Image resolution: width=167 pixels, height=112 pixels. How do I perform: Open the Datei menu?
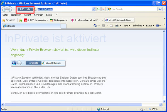pyautogui.click(x=5, y=15)
